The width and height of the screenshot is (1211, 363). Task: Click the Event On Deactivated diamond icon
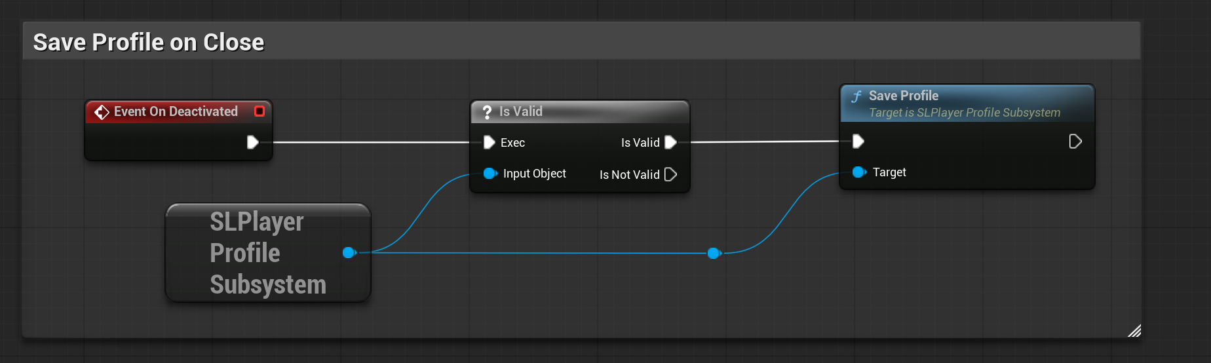pyautogui.click(x=102, y=112)
